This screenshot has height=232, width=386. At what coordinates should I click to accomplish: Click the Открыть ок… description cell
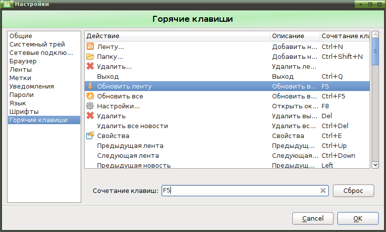click(x=295, y=106)
